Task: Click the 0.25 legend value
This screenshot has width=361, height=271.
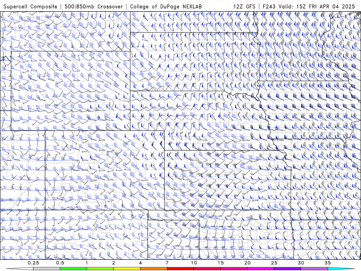Action: (x=33, y=263)
